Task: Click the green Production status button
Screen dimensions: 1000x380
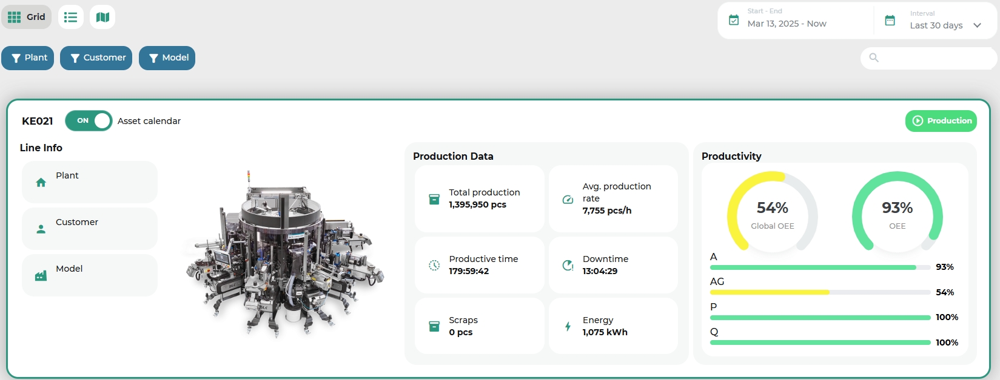Action: point(941,121)
